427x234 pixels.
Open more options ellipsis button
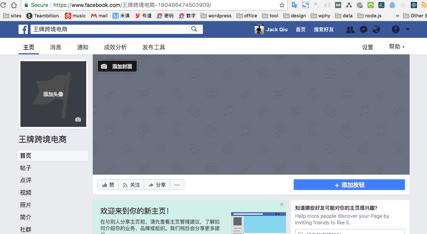pyautogui.click(x=177, y=185)
